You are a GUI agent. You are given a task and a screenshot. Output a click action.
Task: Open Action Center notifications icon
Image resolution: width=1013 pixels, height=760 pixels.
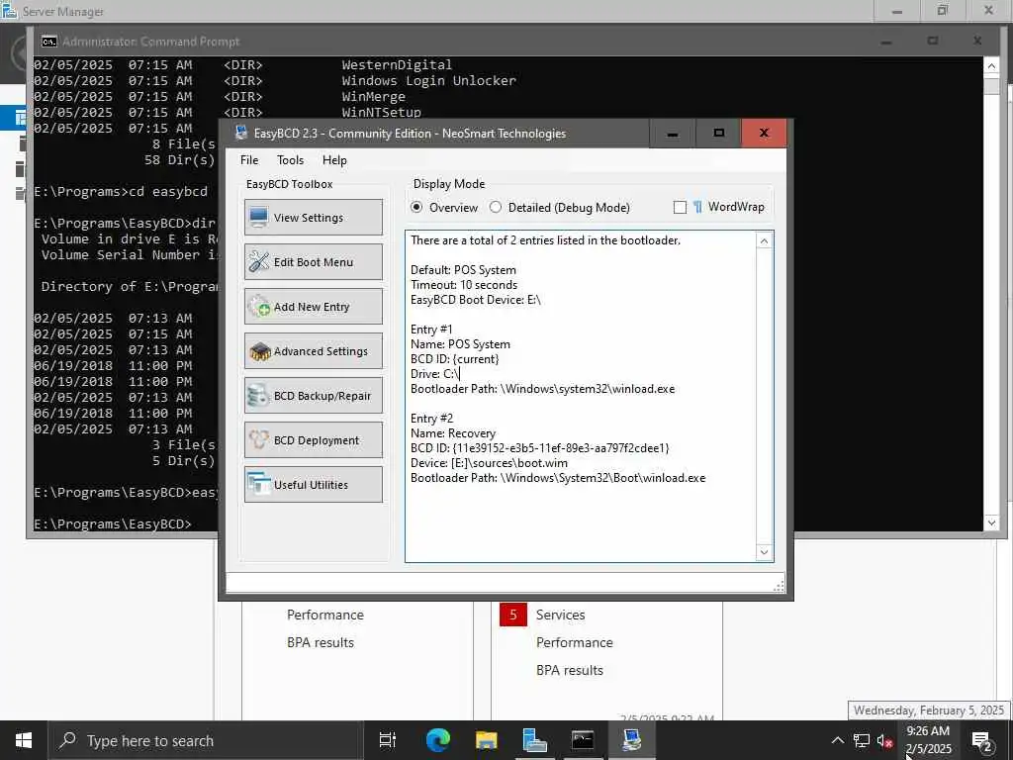coord(982,740)
